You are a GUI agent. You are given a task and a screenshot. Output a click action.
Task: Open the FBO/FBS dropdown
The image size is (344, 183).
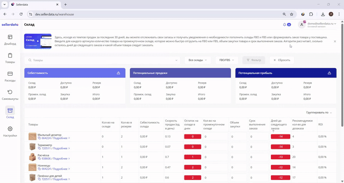click(x=227, y=60)
